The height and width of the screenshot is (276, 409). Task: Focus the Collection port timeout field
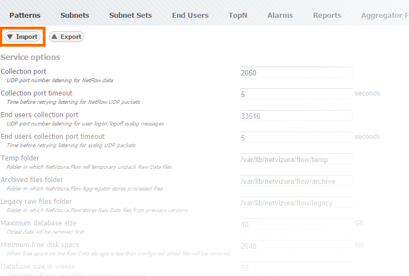click(296, 94)
